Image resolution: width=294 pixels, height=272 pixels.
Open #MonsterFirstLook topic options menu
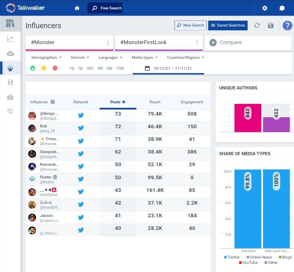click(x=197, y=42)
